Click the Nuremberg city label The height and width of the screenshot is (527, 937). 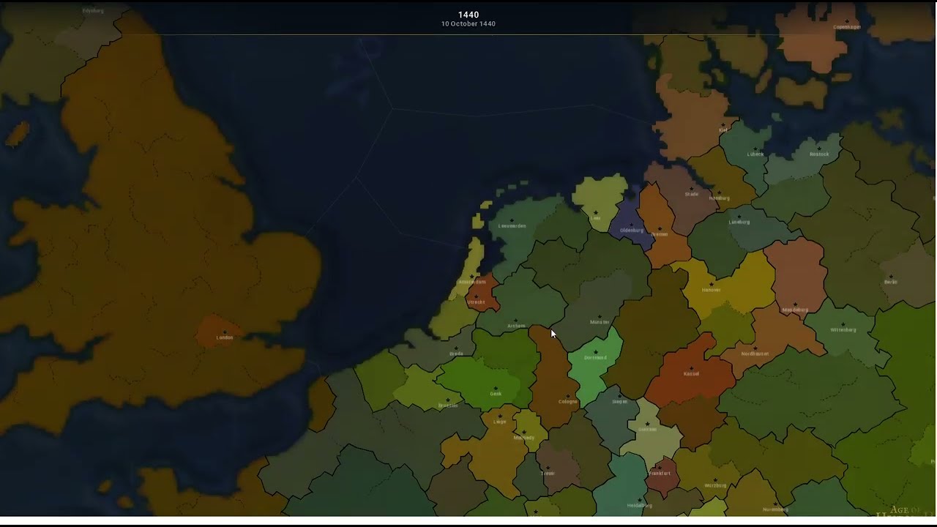click(x=775, y=509)
